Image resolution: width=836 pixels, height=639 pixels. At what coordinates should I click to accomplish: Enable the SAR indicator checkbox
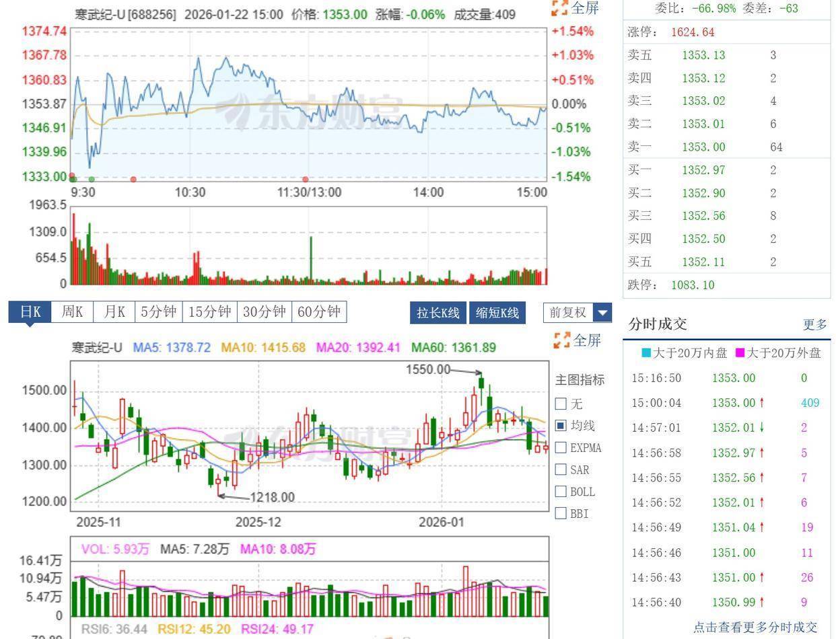tap(561, 469)
